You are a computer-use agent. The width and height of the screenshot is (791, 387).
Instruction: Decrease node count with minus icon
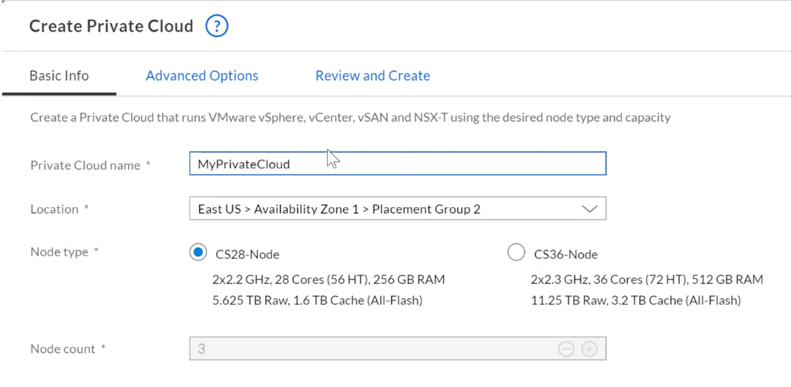566,349
